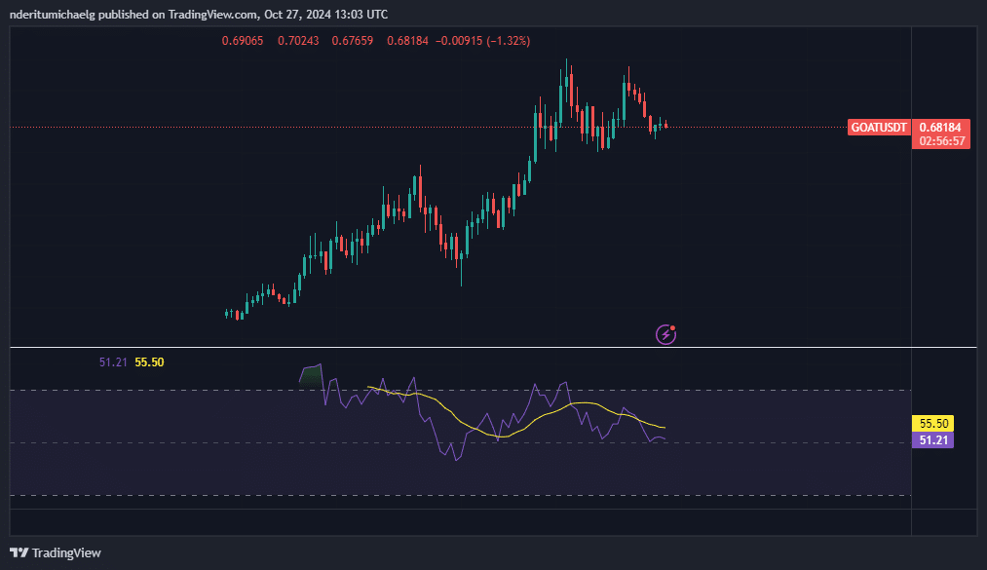This screenshot has width=987, height=570.
Task: Click the 0.68184 current price tag
Action: [x=940, y=127]
